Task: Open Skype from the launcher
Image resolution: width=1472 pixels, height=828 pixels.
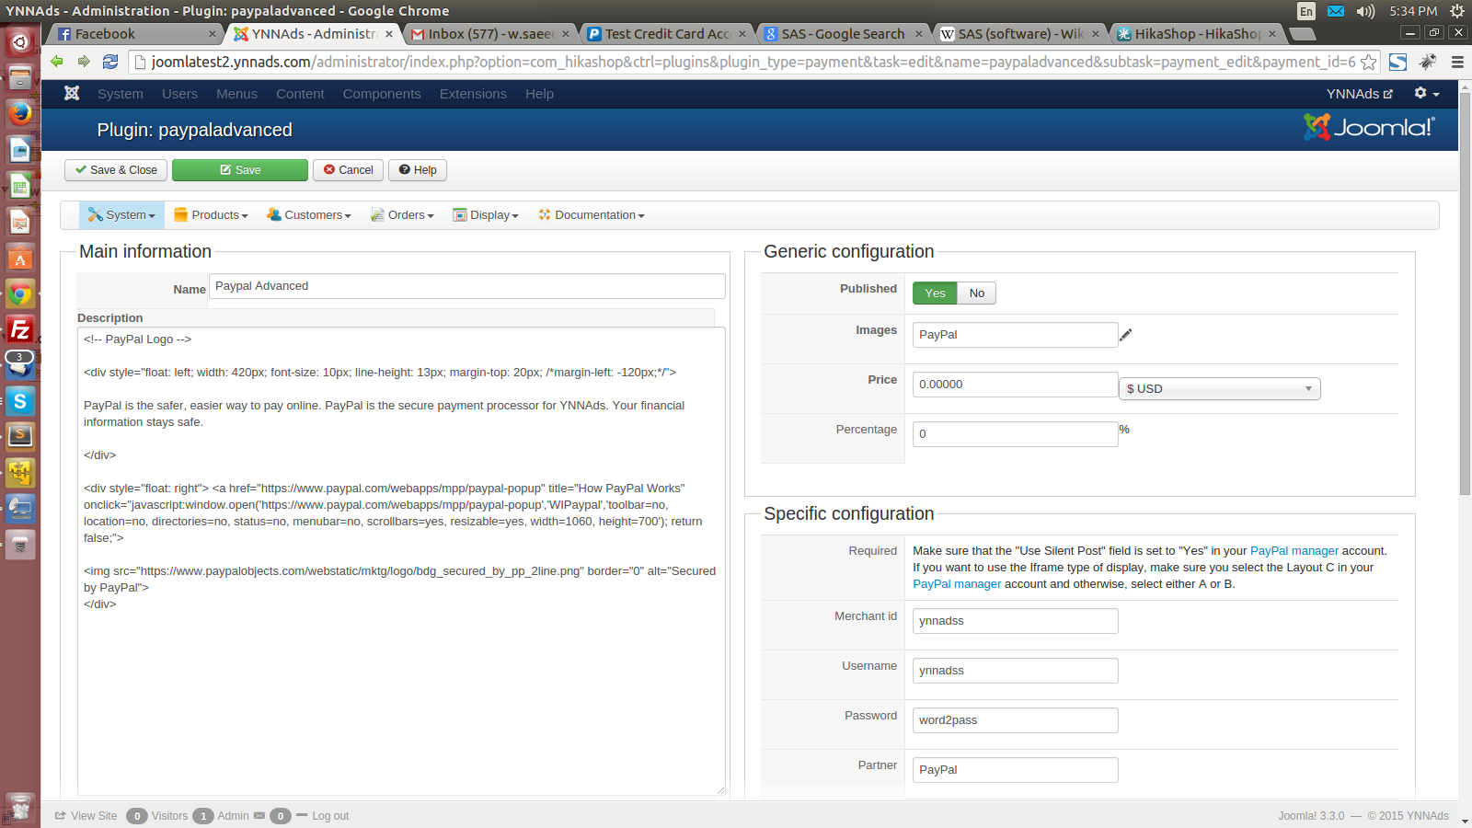Action: coord(20,401)
